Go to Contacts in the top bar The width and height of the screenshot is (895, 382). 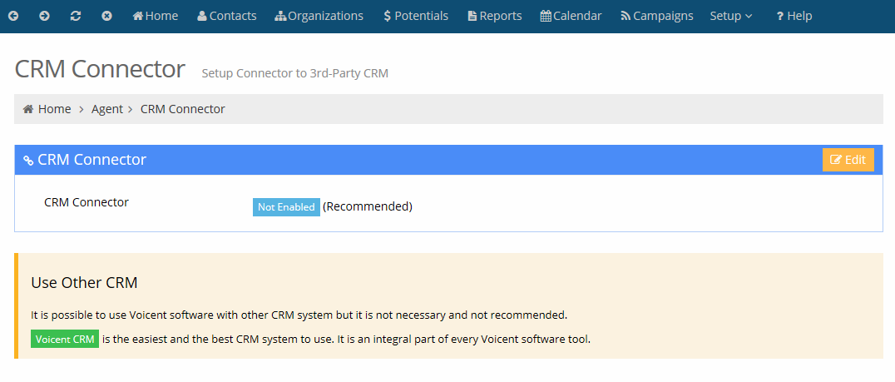click(x=226, y=16)
